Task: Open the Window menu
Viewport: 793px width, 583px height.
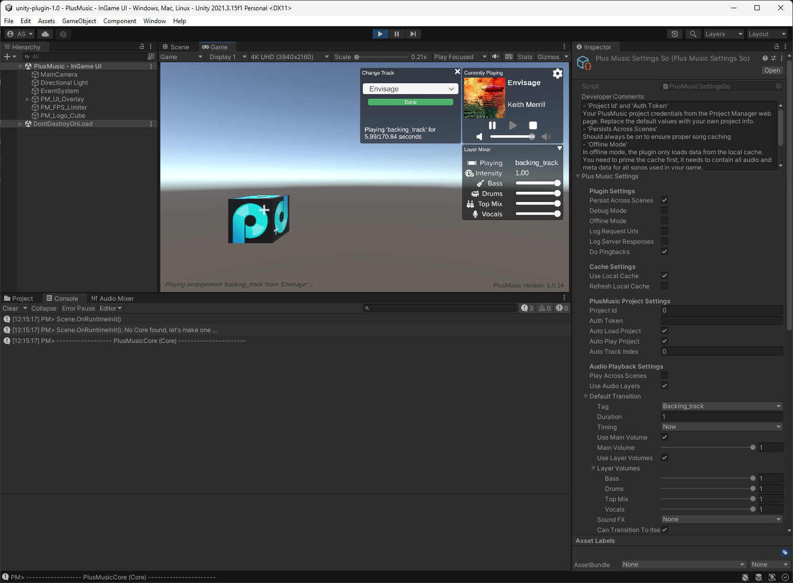Action: click(155, 21)
